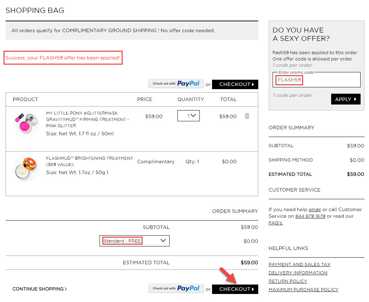Open the quantity dropdown for GlitterMask
This screenshot has width=369, height=302.
[188, 116]
